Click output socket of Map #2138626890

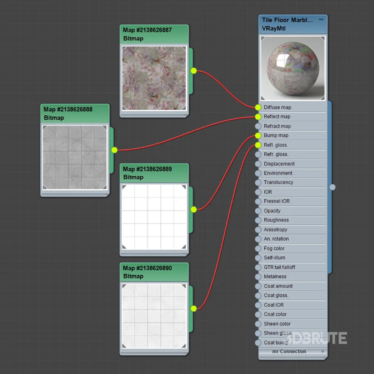194,309
